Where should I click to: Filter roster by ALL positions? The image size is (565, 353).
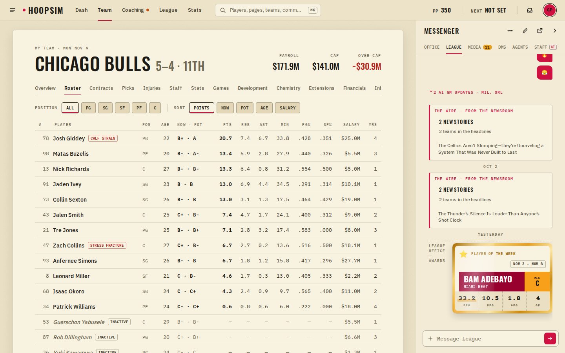click(x=70, y=108)
